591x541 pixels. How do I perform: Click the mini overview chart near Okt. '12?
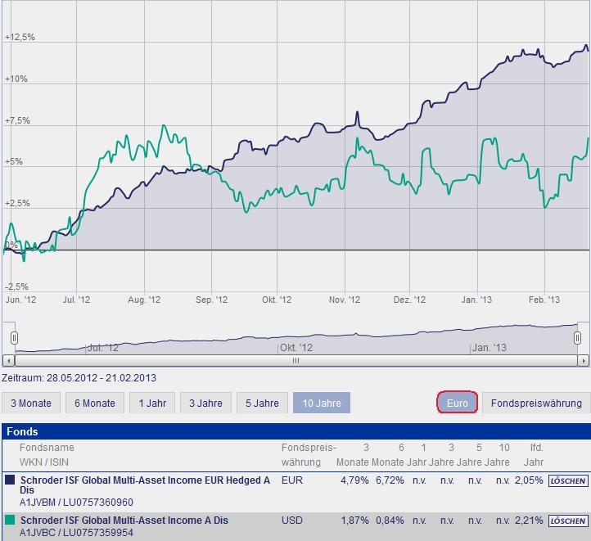[295, 340]
